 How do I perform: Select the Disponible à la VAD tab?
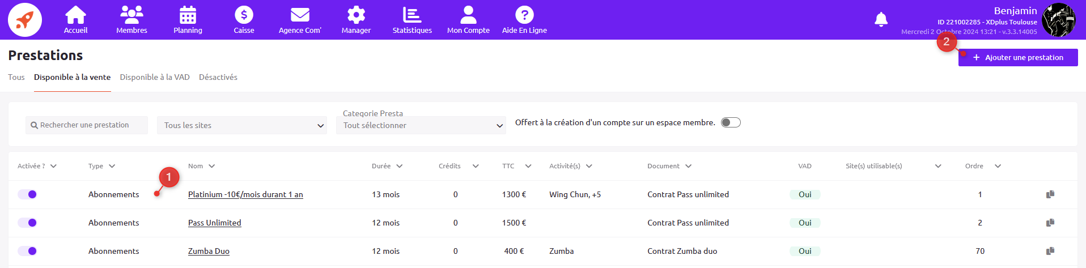(155, 77)
